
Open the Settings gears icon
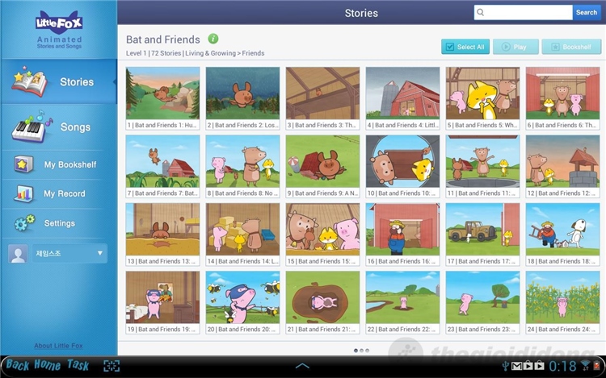[24, 223]
